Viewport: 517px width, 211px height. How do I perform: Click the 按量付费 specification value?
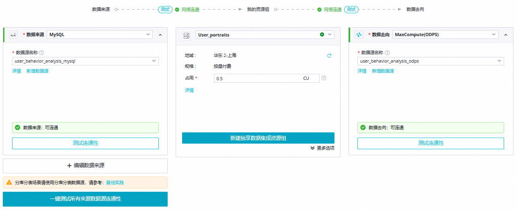[222, 66]
